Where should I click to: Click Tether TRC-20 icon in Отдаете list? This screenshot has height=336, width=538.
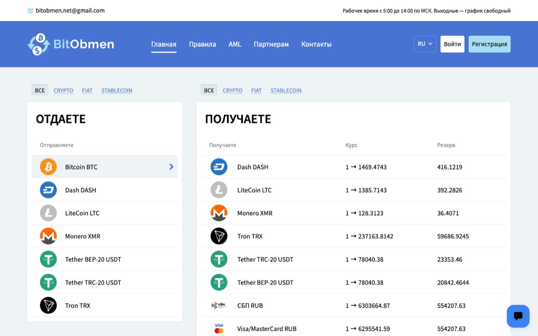[48, 282]
